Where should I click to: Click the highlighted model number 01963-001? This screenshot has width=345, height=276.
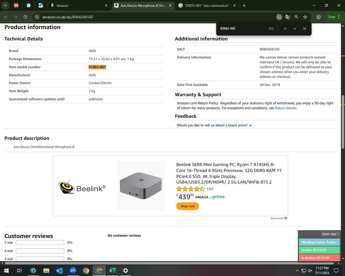(97, 67)
